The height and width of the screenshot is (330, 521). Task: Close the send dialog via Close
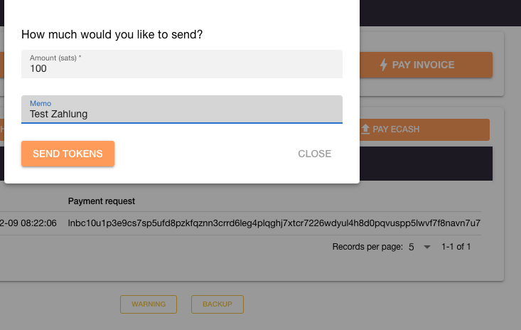(314, 154)
